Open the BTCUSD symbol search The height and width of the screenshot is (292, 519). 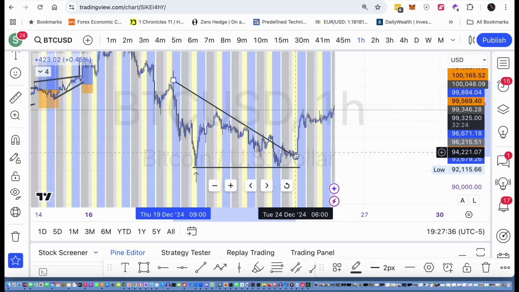tap(53, 40)
